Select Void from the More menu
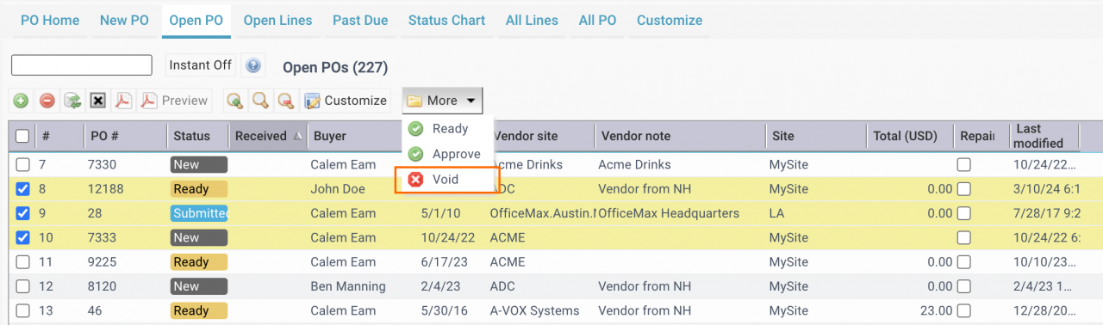This screenshot has height=325, width=1103. point(445,180)
